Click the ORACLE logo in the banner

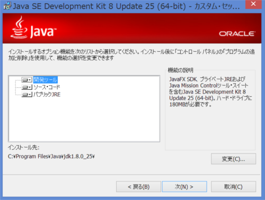[237, 33]
